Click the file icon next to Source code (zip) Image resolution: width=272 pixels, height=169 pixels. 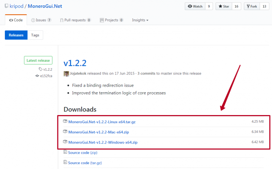pos(65,152)
